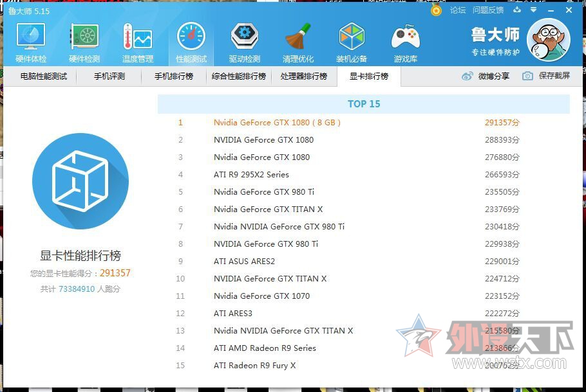
Task: Open the 游戏库 gamepad icon
Action: click(406, 42)
